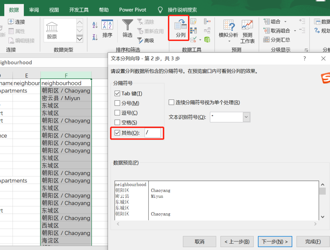The image size is (330, 250).
Task: Click the 重新应用 reapply filter icon
Action: click(x=140, y=31)
